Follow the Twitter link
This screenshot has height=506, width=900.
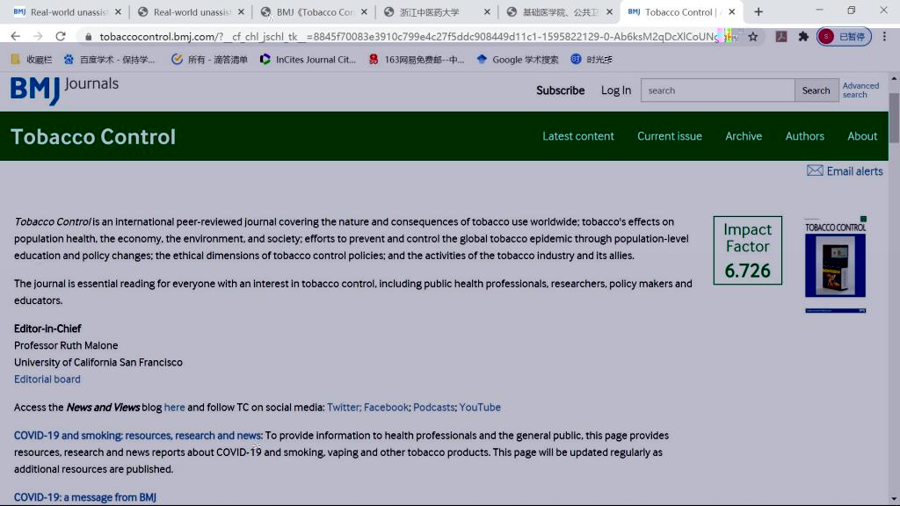coord(343,408)
